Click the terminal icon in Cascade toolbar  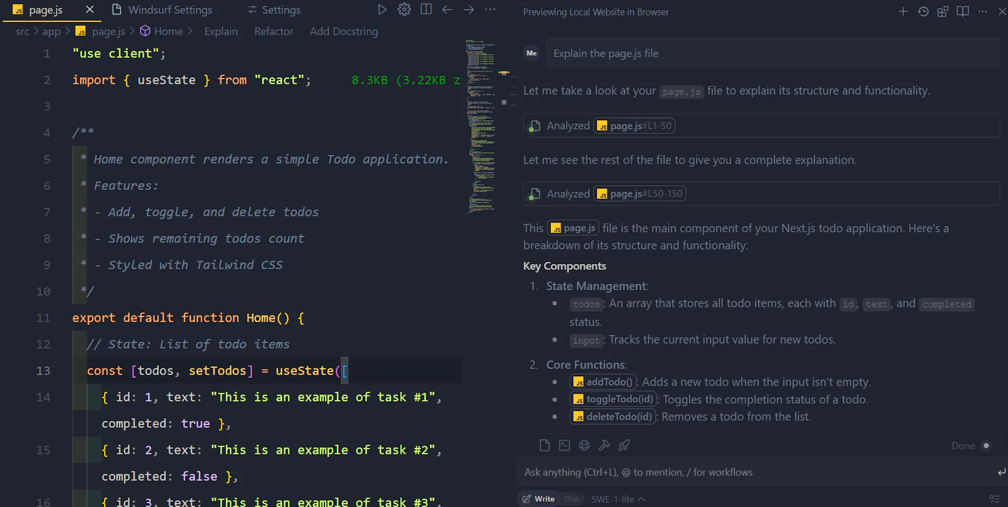(x=564, y=446)
